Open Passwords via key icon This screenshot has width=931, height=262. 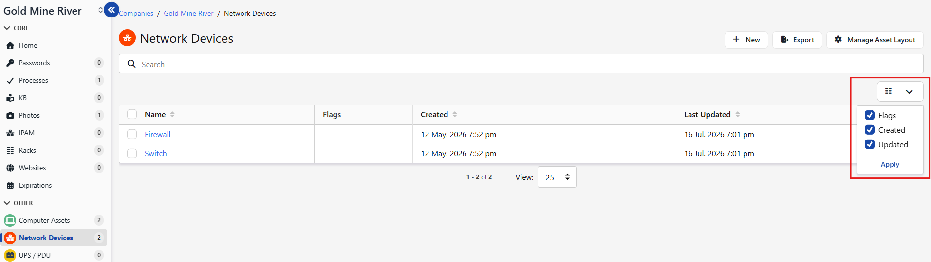pos(10,63)
